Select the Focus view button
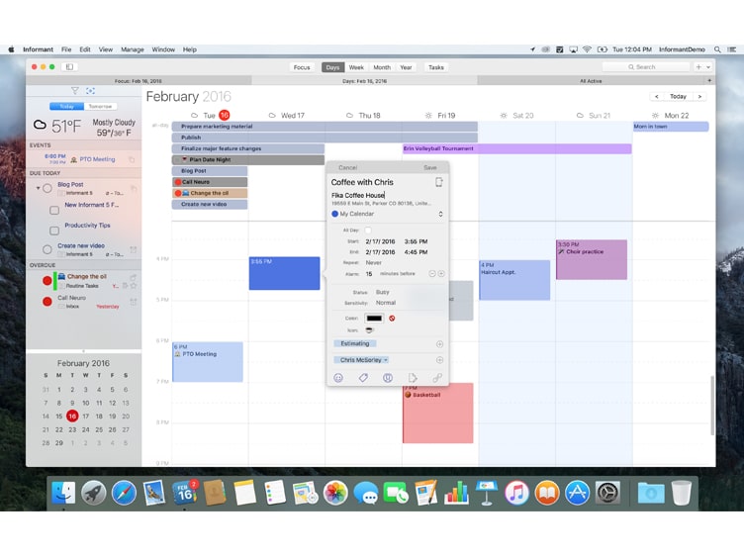This screenshot has width=744, height=556. (302, 67)
